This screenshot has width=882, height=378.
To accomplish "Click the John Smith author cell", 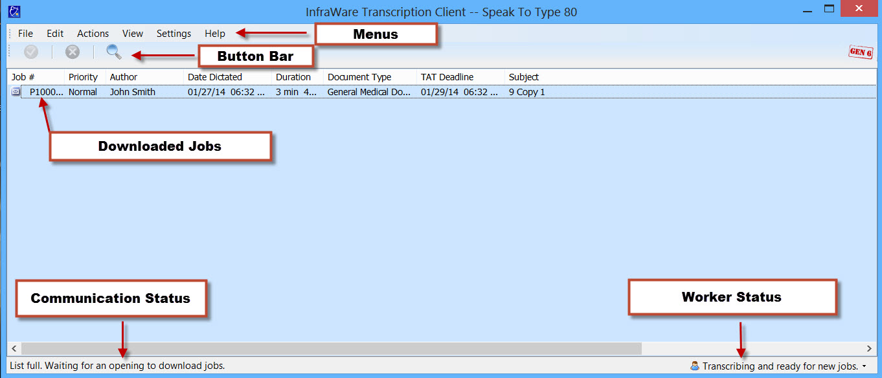I will point(133,92).
